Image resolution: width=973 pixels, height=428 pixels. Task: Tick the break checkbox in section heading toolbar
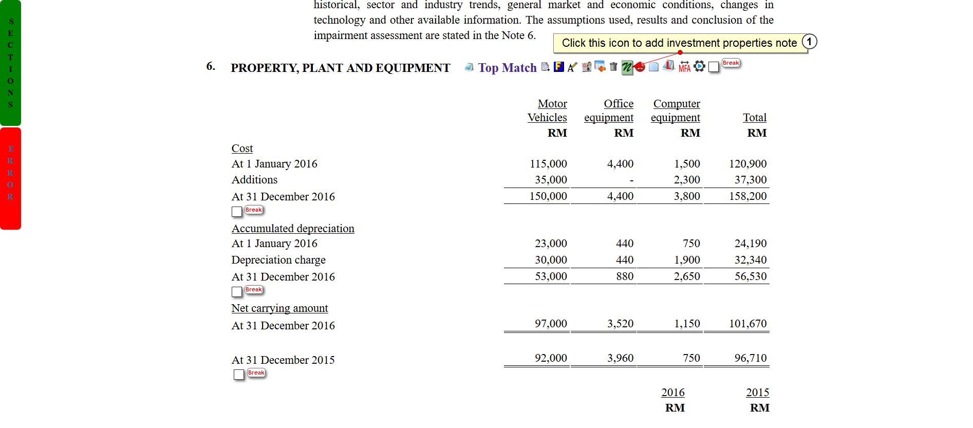click(714, 67)
